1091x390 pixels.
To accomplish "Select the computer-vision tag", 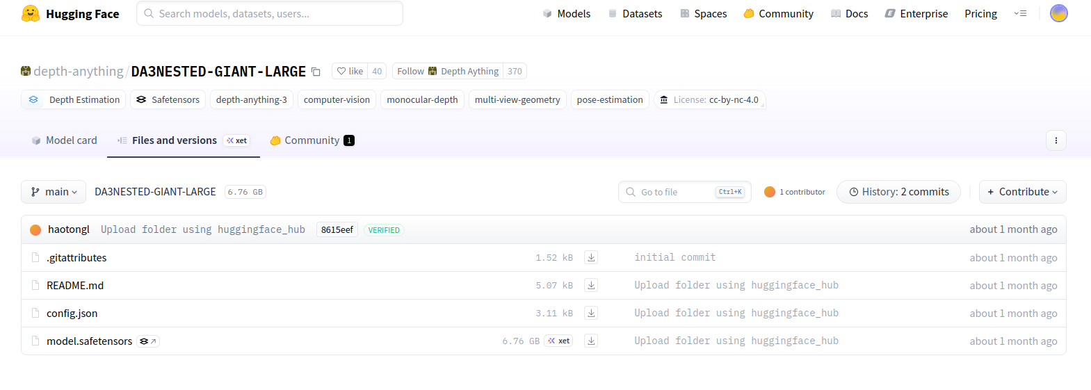I will click(x=337, y=99).
